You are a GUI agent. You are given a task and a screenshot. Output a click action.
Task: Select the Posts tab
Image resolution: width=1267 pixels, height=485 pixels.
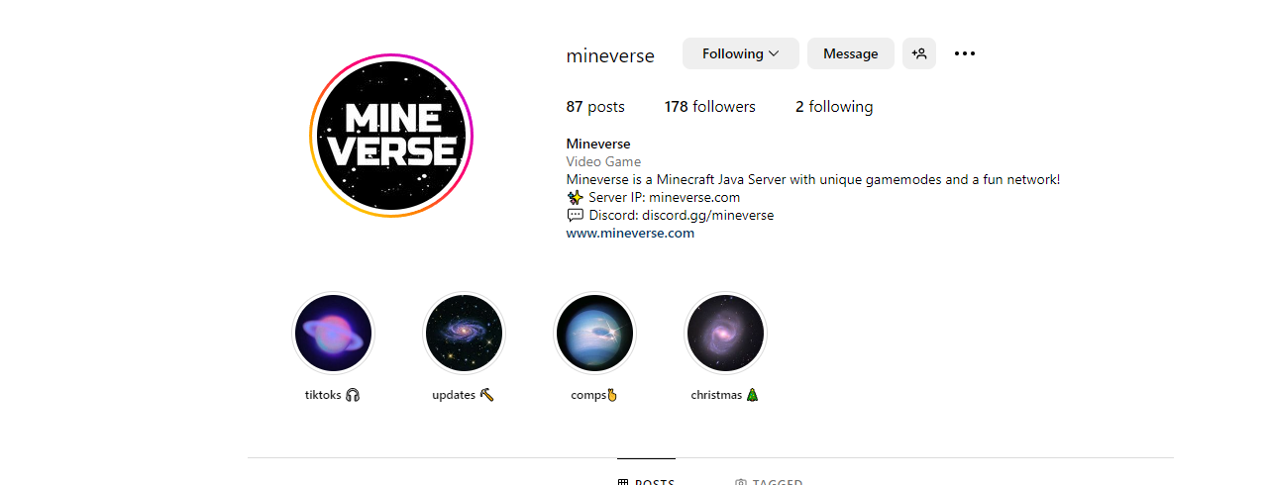(646, 479)
